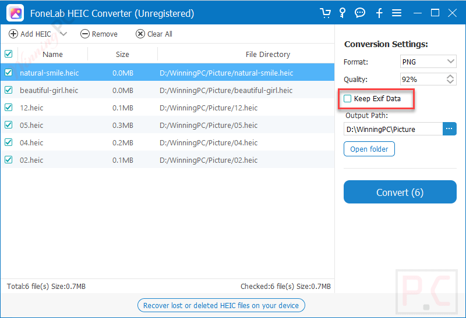This screenshot has height=318, width=466.
Task: Click path D:/WinningPC/Picture/12.heic
Action: pos(209,108)
